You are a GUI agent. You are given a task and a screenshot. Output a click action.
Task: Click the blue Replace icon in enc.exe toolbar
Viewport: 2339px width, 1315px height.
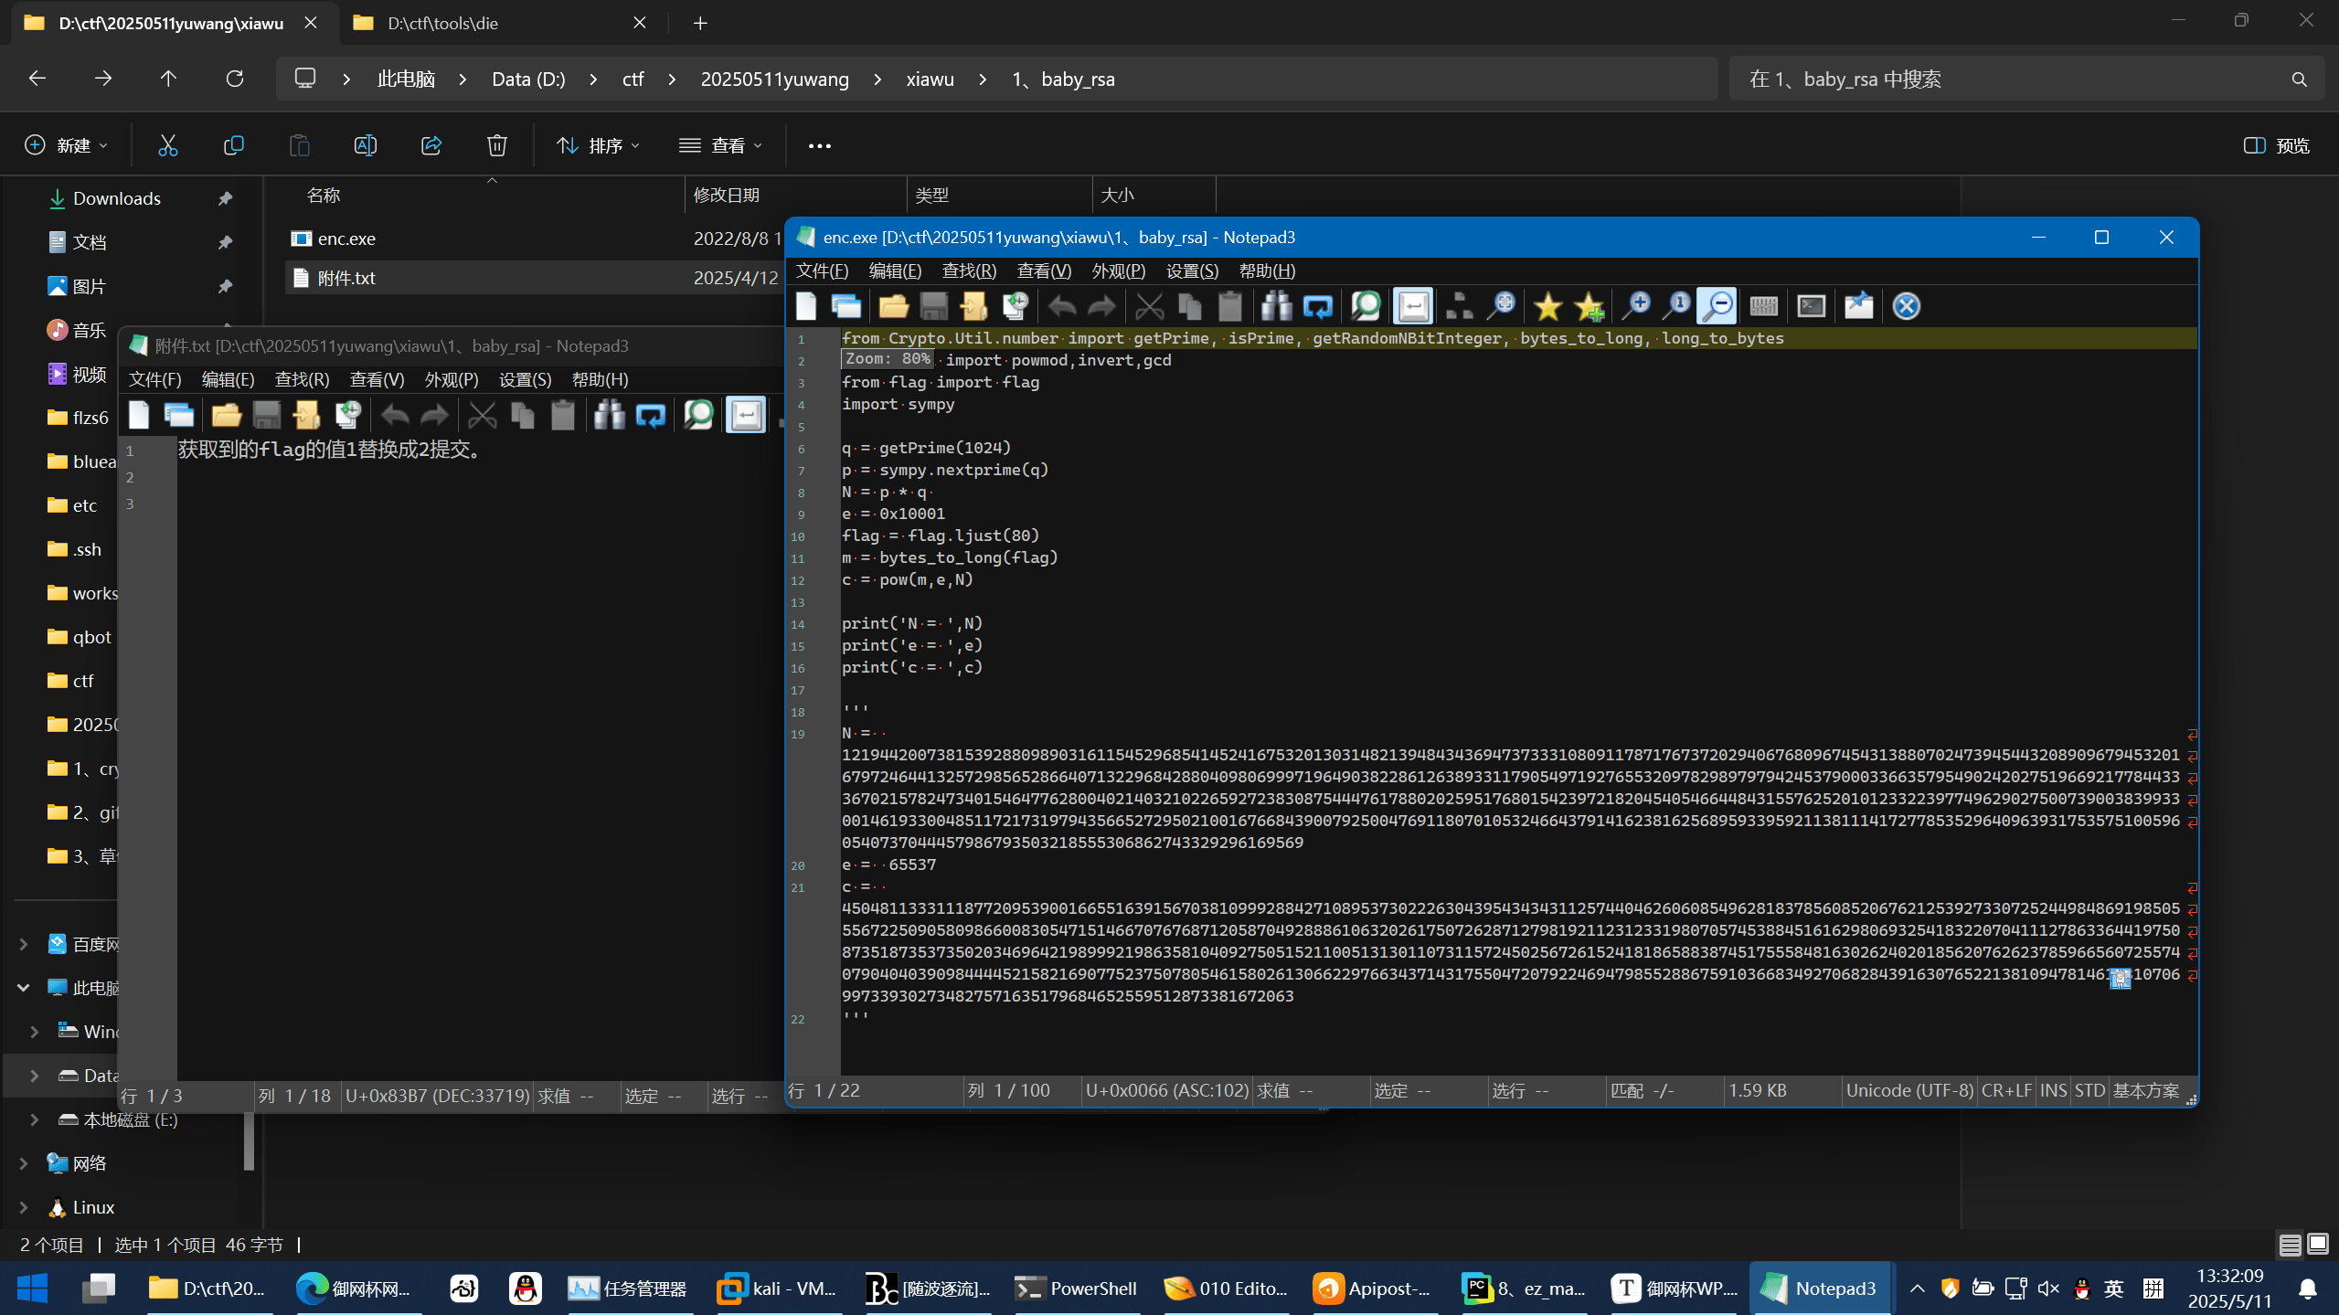(1317, 307)
